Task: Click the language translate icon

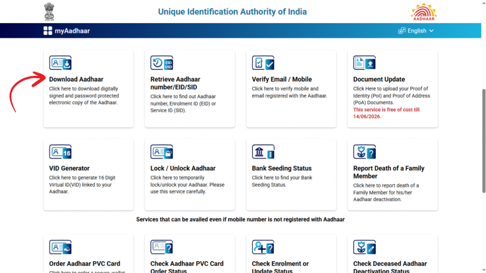Action: coord(402,31)
